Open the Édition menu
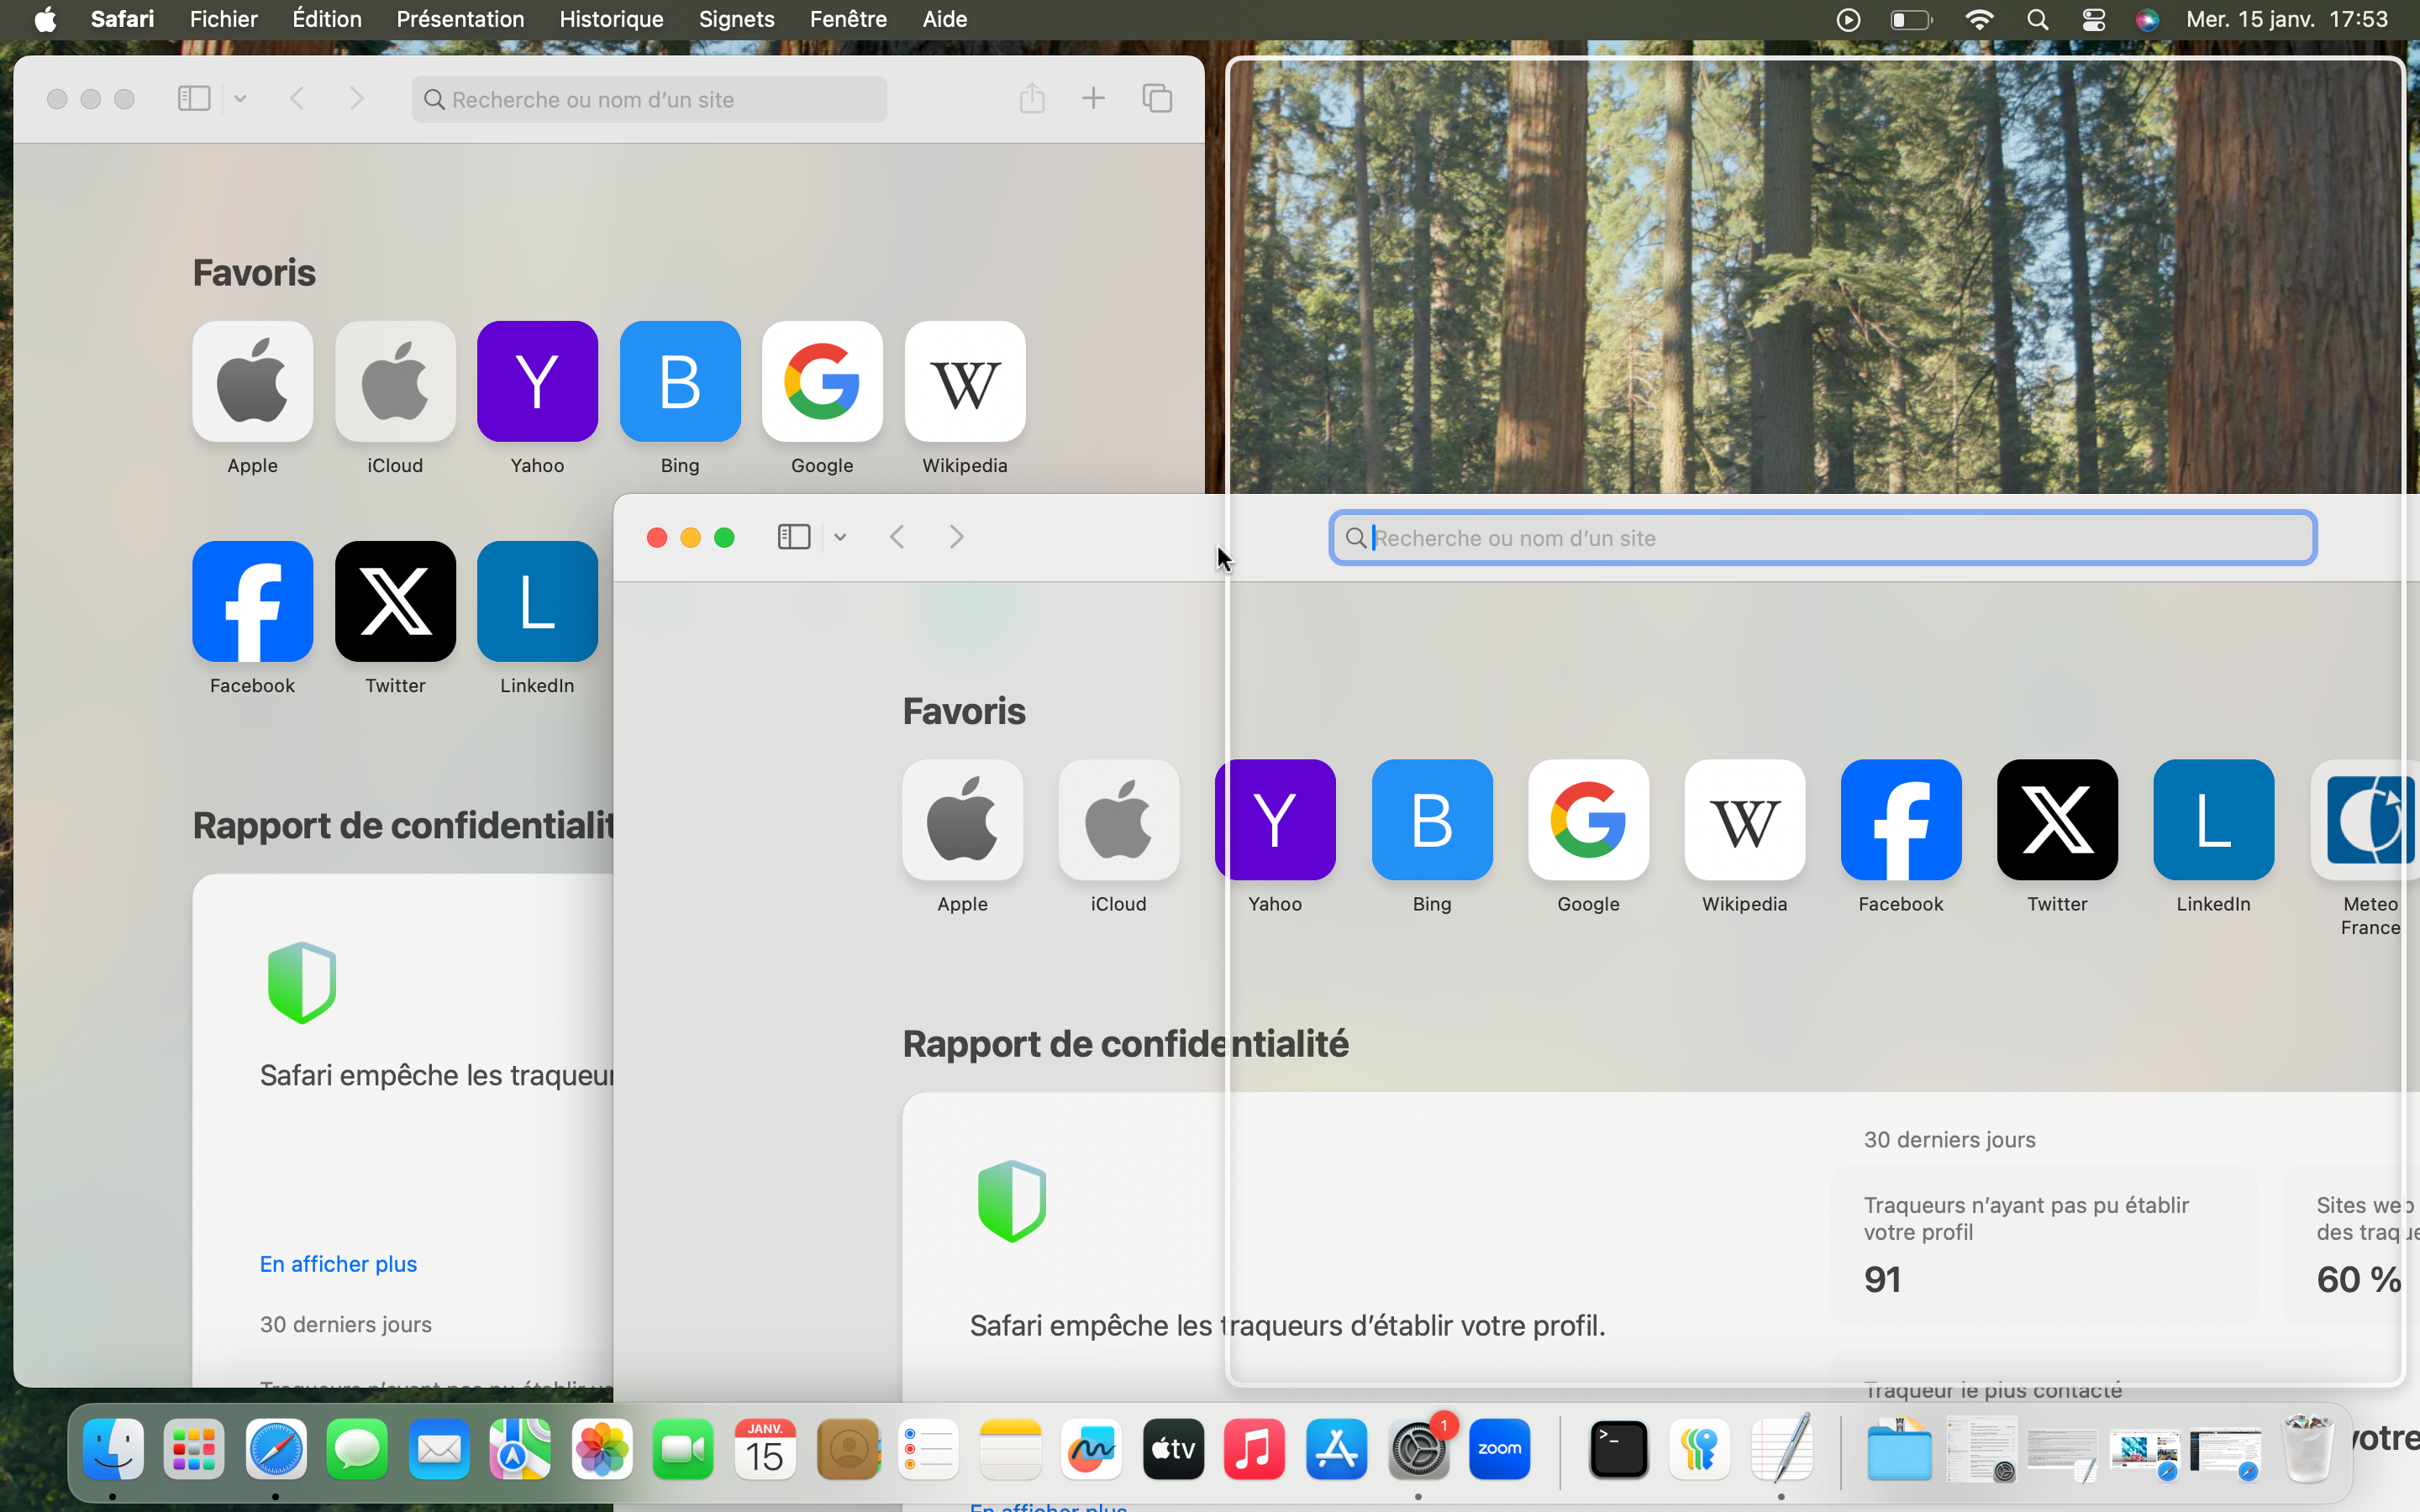2420x1512 pixels. [x=326, y=19]
